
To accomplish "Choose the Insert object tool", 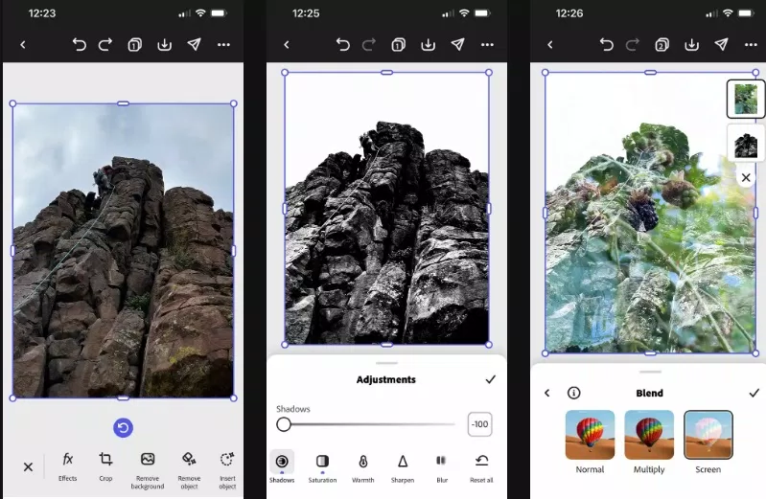I will (x=227, y=470).
